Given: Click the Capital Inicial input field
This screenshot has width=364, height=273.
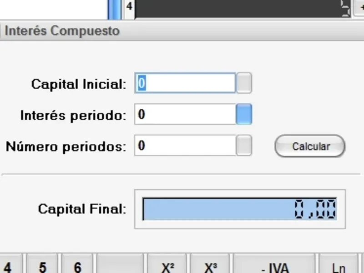Looking at the screenshot, I should click(x=185, y=84).
